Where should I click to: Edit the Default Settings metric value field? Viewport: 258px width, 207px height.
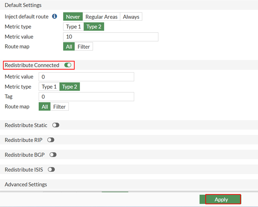coord(111,37)
